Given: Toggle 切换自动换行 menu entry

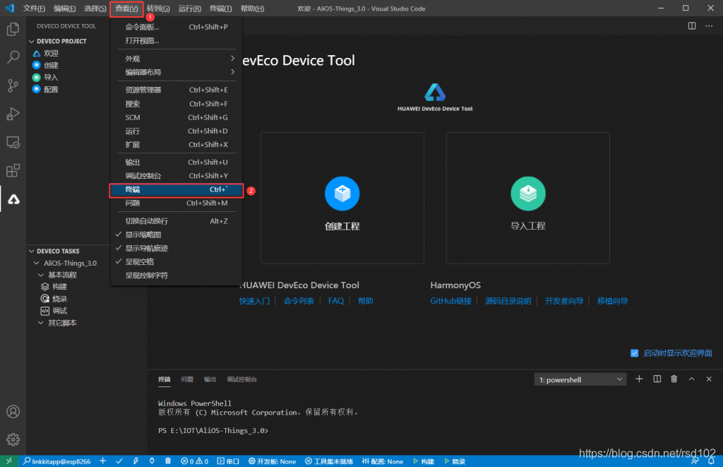Looking at the screenshot, I should coord(176,221).
